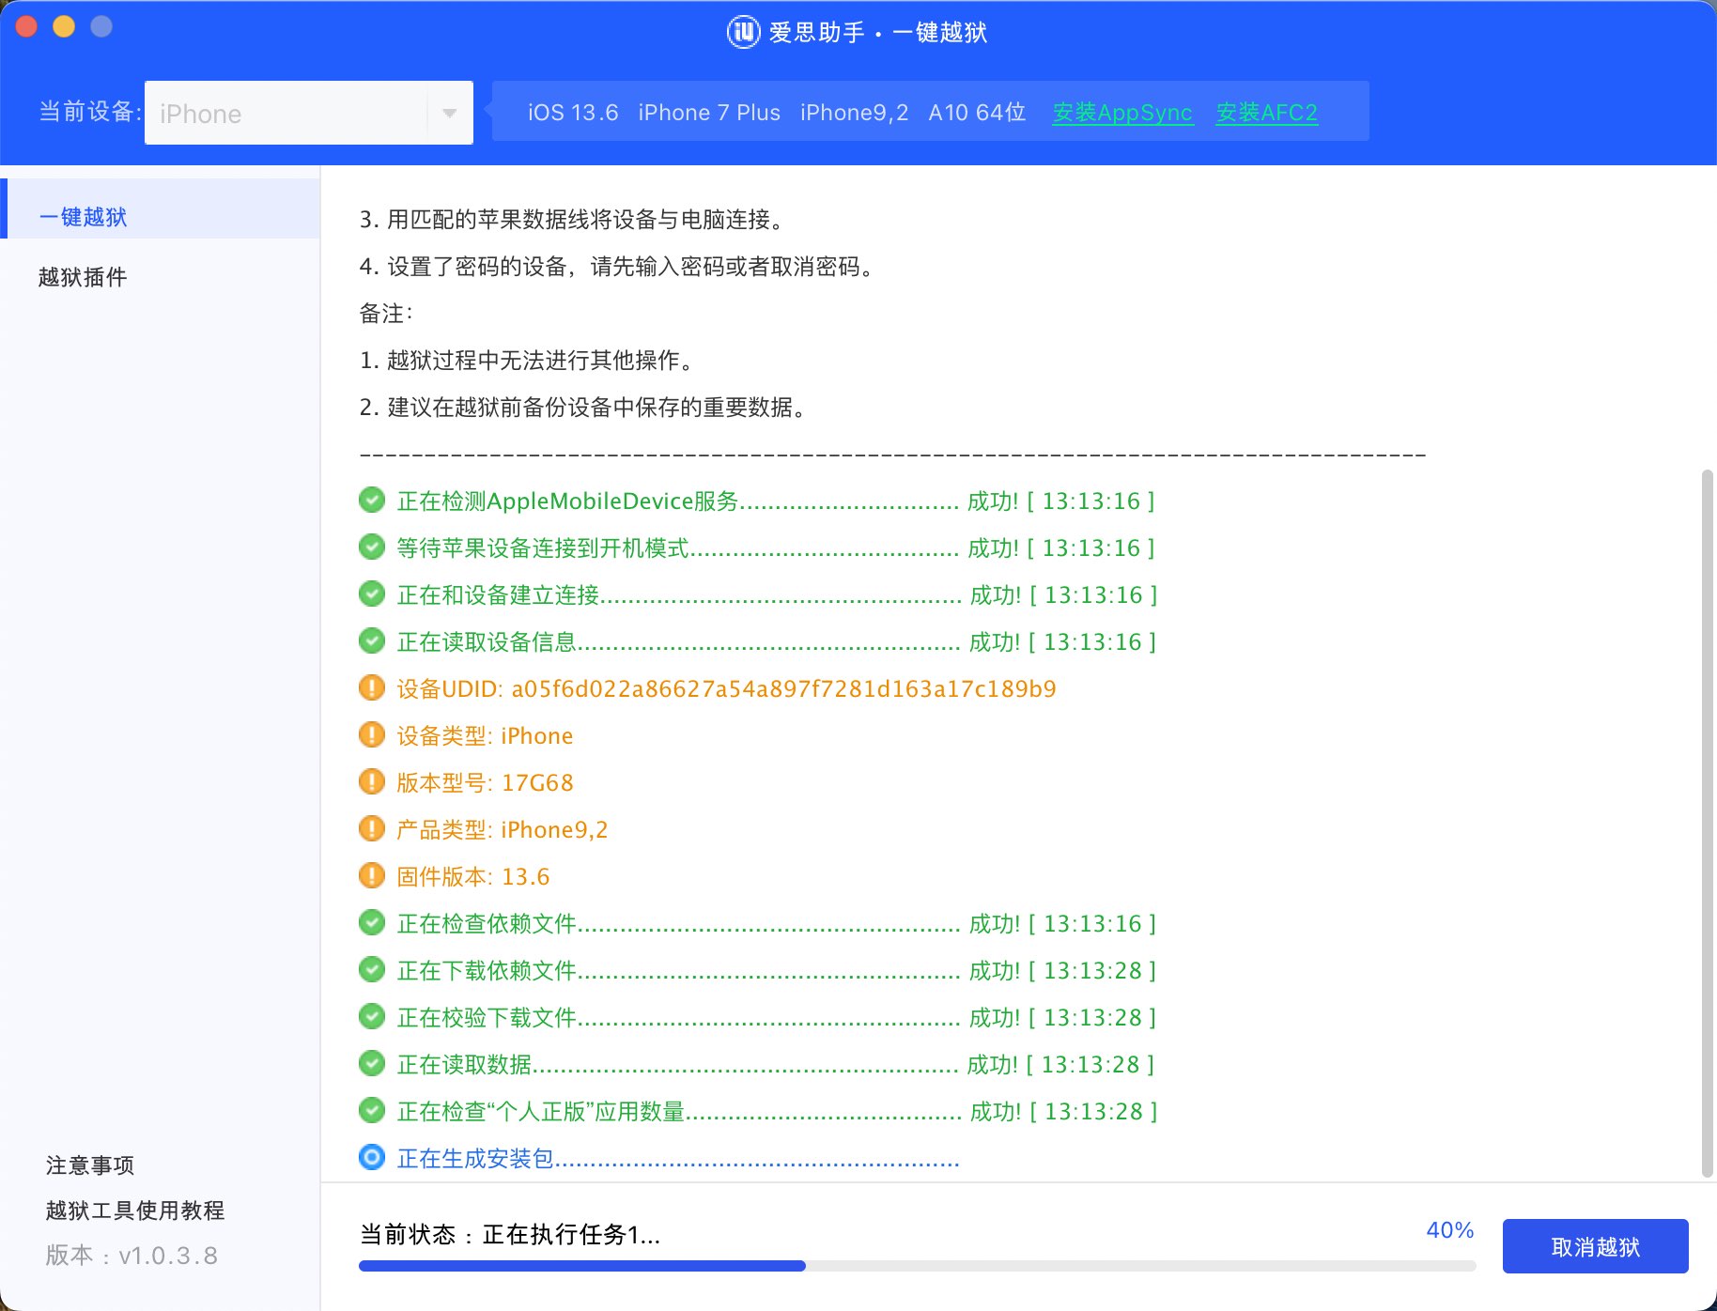Click the 版本：v1.0.3.8 version label
1717x1311 pixels.
tap(131, 1256)
